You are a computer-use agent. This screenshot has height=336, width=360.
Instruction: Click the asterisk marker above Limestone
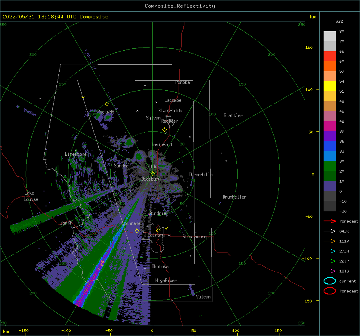(x=76, y=151)
